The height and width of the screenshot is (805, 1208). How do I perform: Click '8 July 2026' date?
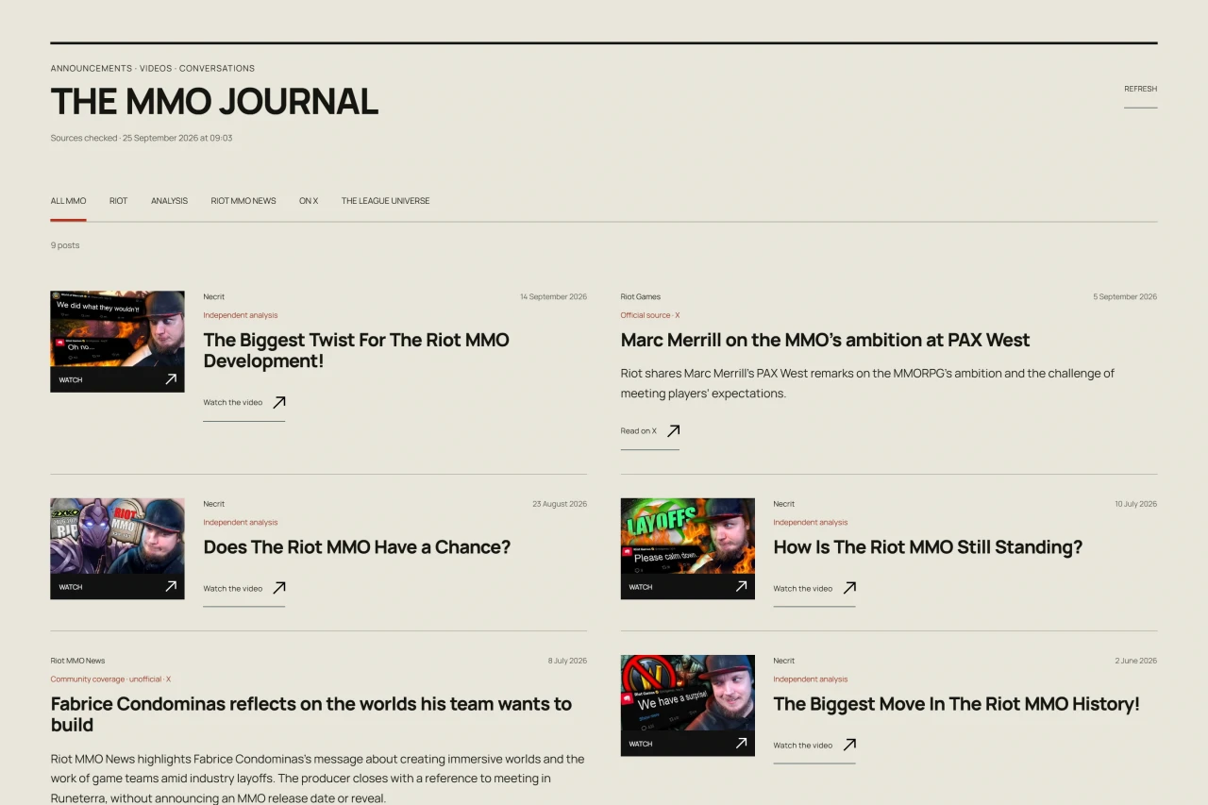point(567,661)
